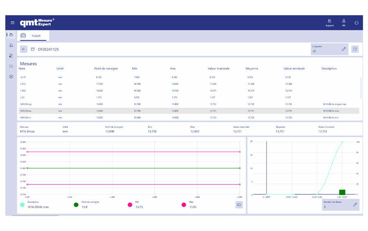Click the Support icon in header
The height and width of the screenshot is (231, 368).
coord(329,22)
